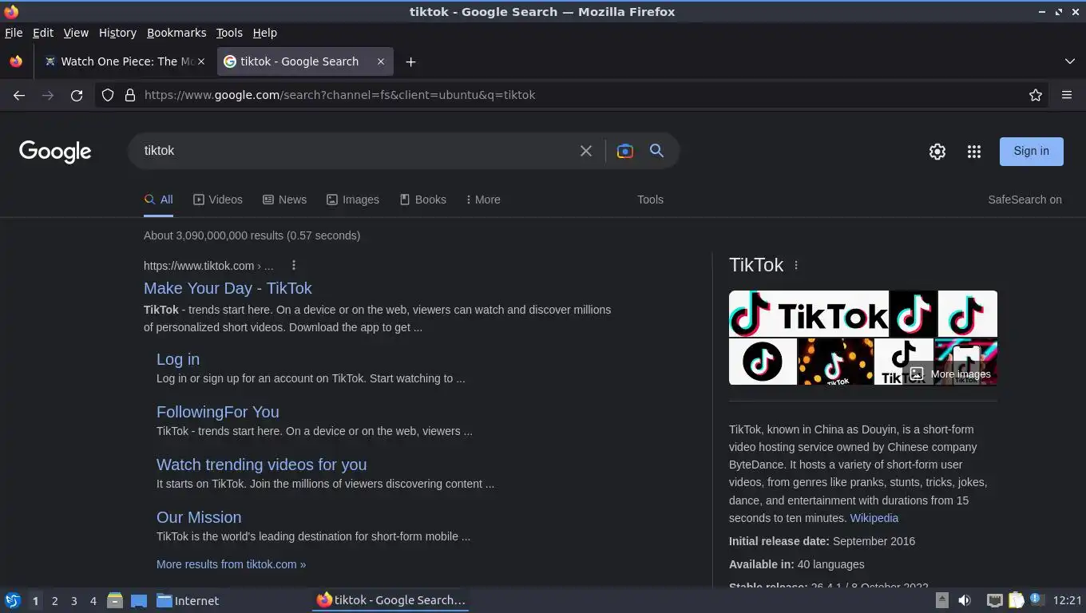Open the taskbar start menu icon

(x=13, y=600)
